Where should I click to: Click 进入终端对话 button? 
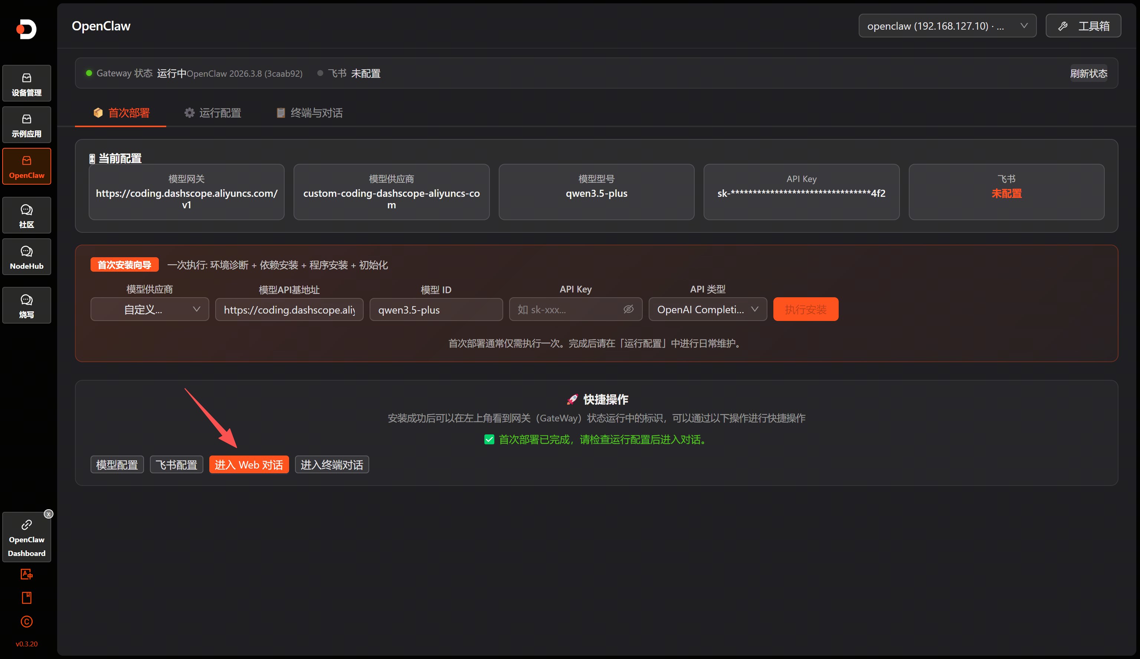coord(332,465)
